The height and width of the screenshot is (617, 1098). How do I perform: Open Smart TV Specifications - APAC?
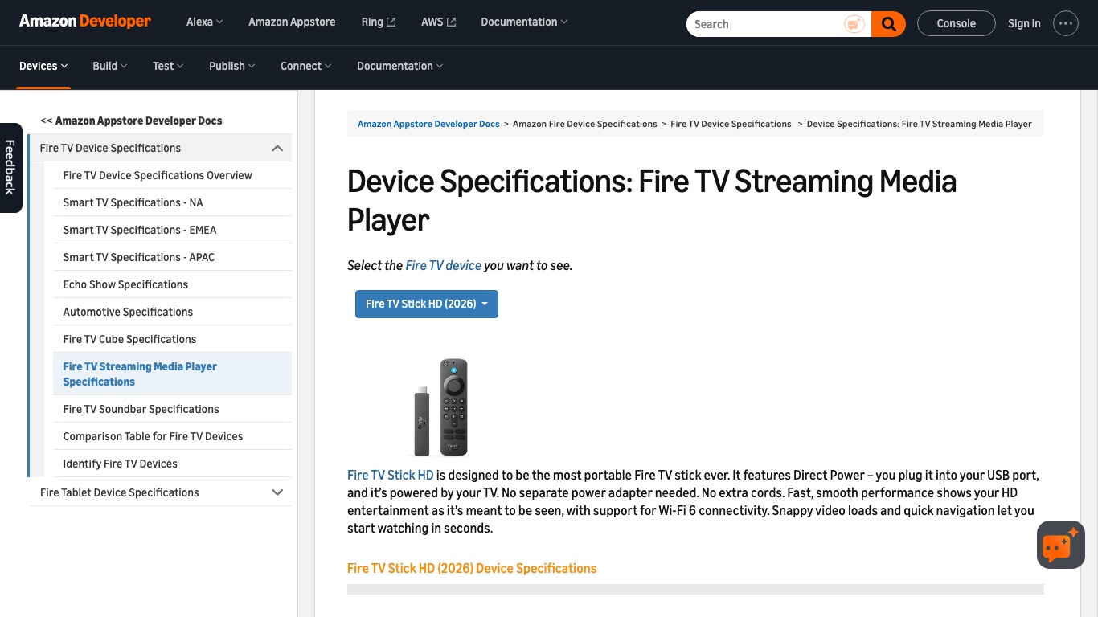(x=139, y=257)
